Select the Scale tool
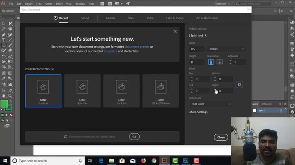295x165 pixels. [10, 56]
